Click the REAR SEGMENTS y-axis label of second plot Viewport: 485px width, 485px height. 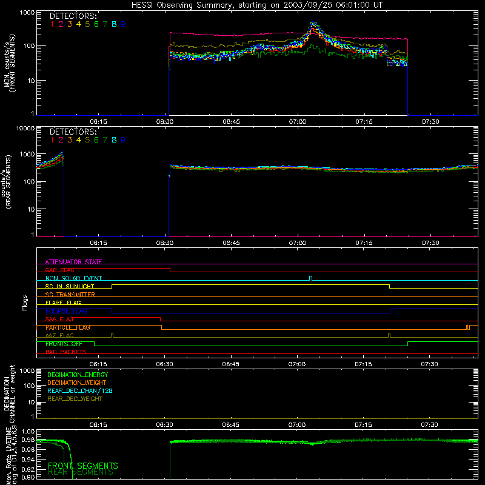[x=8, y=181]
